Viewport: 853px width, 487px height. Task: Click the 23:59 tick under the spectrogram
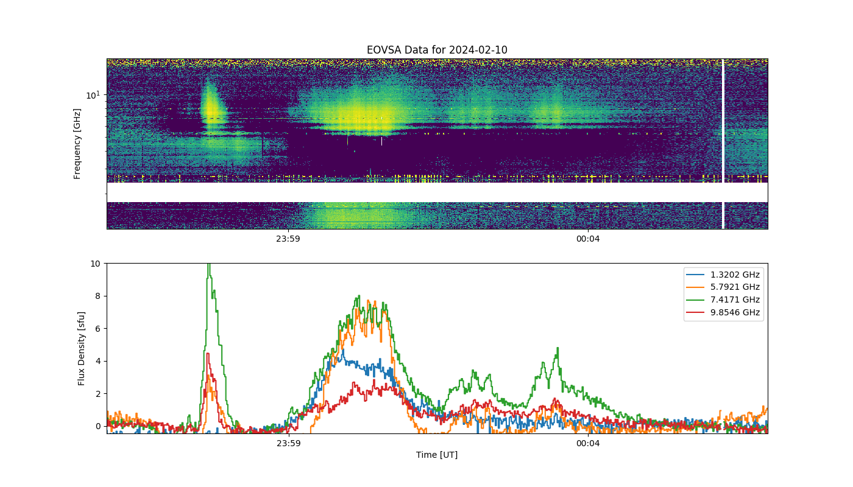pyautogui.click(x=288, y=239)
